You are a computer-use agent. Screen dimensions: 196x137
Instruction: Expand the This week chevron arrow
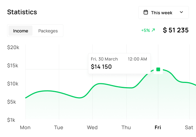click(x=181, y=12)
